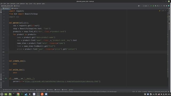Start debugging with the green bug icon

[x=153, y=6]
